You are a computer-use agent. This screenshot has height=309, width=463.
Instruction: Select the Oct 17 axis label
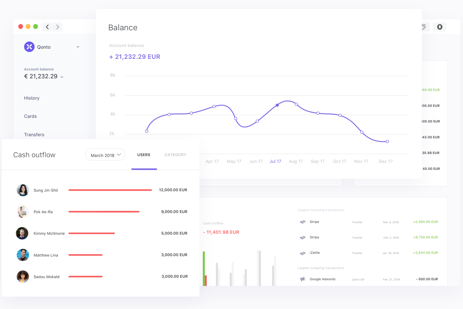pyautogui.click(x=340, y=161)
